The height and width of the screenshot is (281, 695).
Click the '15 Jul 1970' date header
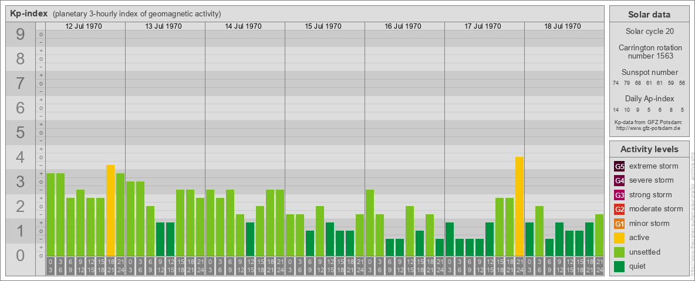[x=323, y=26]
